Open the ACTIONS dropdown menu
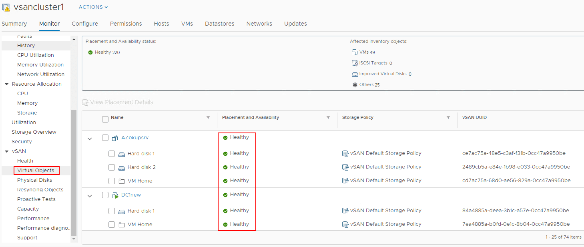Screen dimensions: 584x247 coord(93,7)
